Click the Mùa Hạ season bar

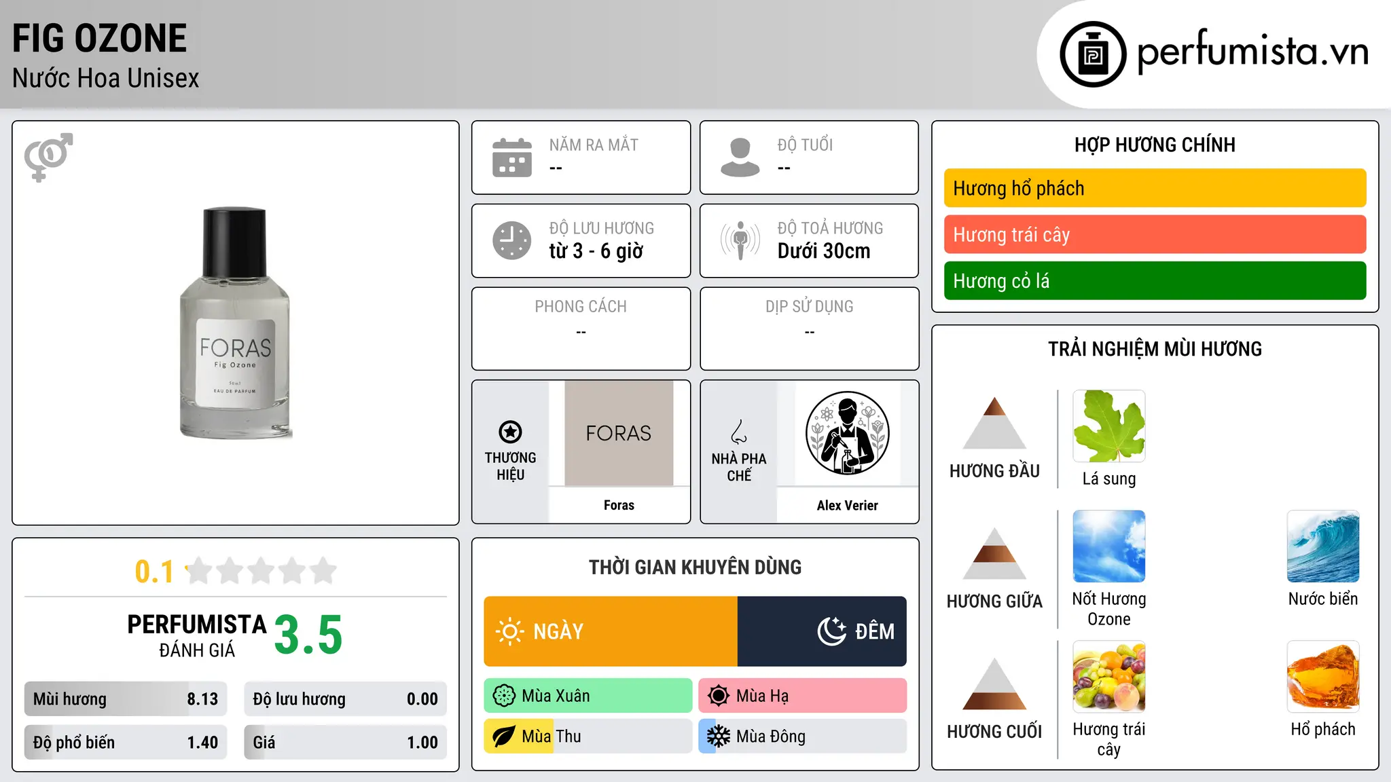(x=802, y=696)
